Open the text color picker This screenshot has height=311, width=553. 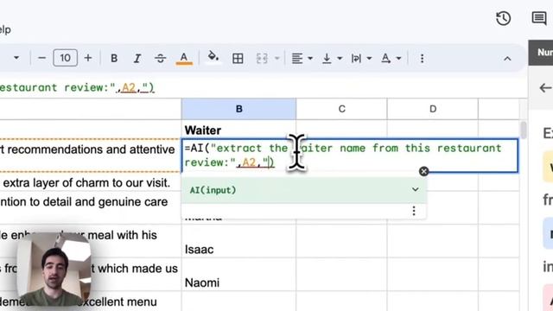point(184,59)
